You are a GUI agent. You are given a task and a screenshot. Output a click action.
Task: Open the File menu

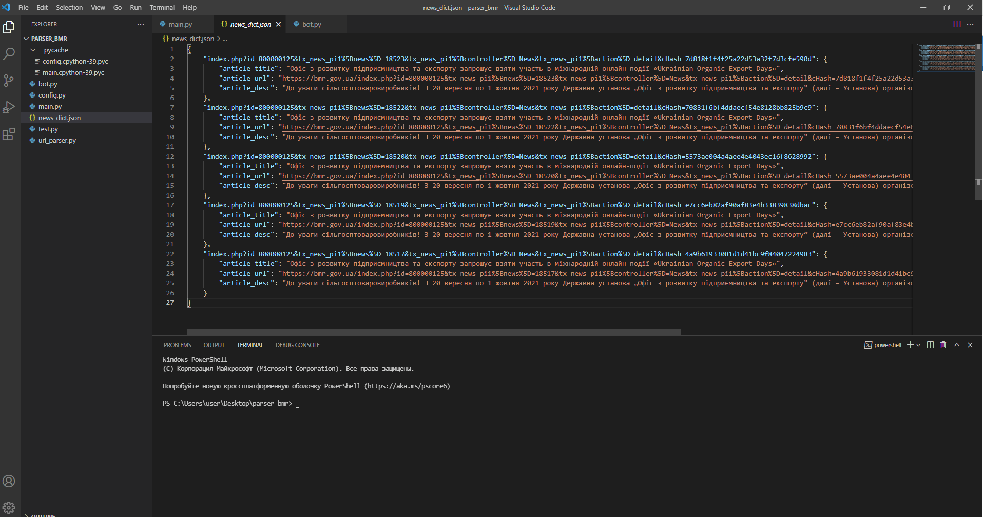(x=24, y=7)
